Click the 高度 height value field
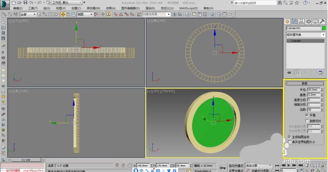This screenshot has height=172, width=328. tap(314, 95)
